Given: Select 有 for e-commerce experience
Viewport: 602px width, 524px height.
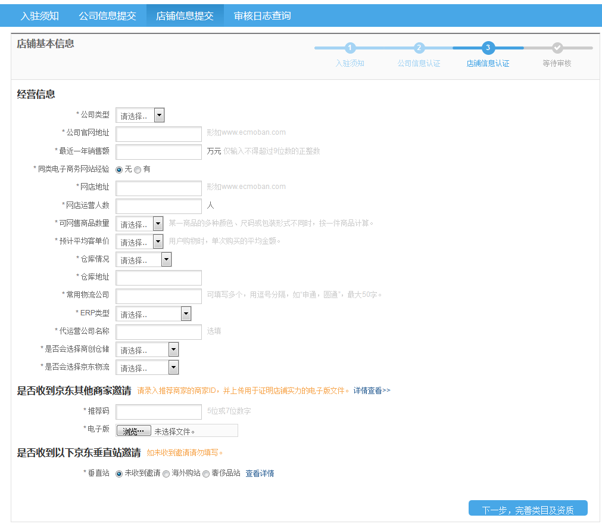Looking at the screenshot, I should coord(138,170).
